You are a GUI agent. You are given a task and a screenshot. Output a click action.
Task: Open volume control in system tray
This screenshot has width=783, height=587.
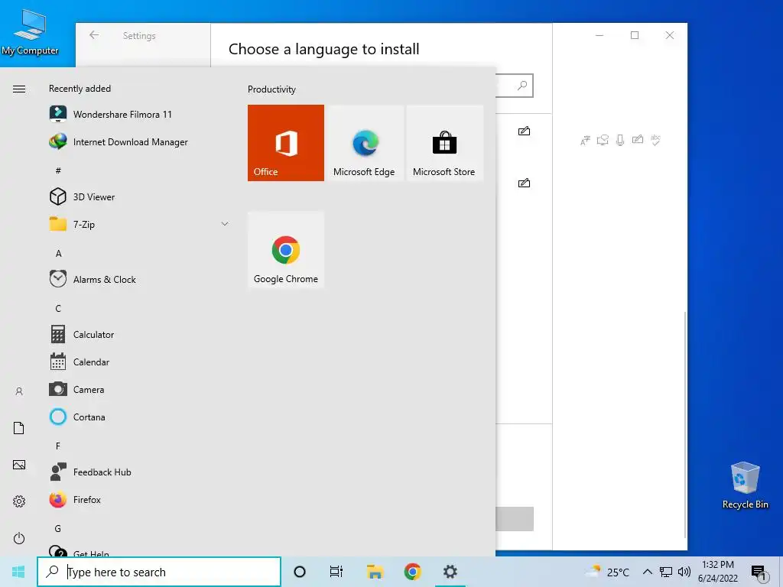[x=684, y=572]
